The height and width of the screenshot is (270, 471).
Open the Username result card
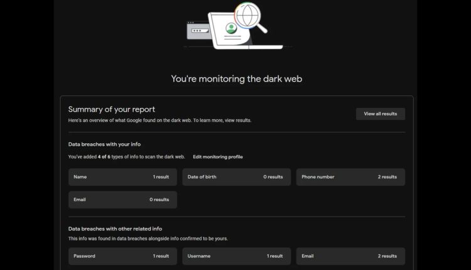236,256
